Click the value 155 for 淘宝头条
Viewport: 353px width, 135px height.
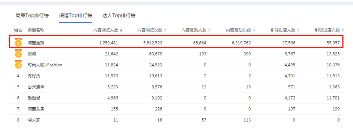(x=114, y=109)
